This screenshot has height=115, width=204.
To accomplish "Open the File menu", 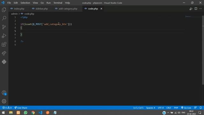I will [x=9, y=3].
